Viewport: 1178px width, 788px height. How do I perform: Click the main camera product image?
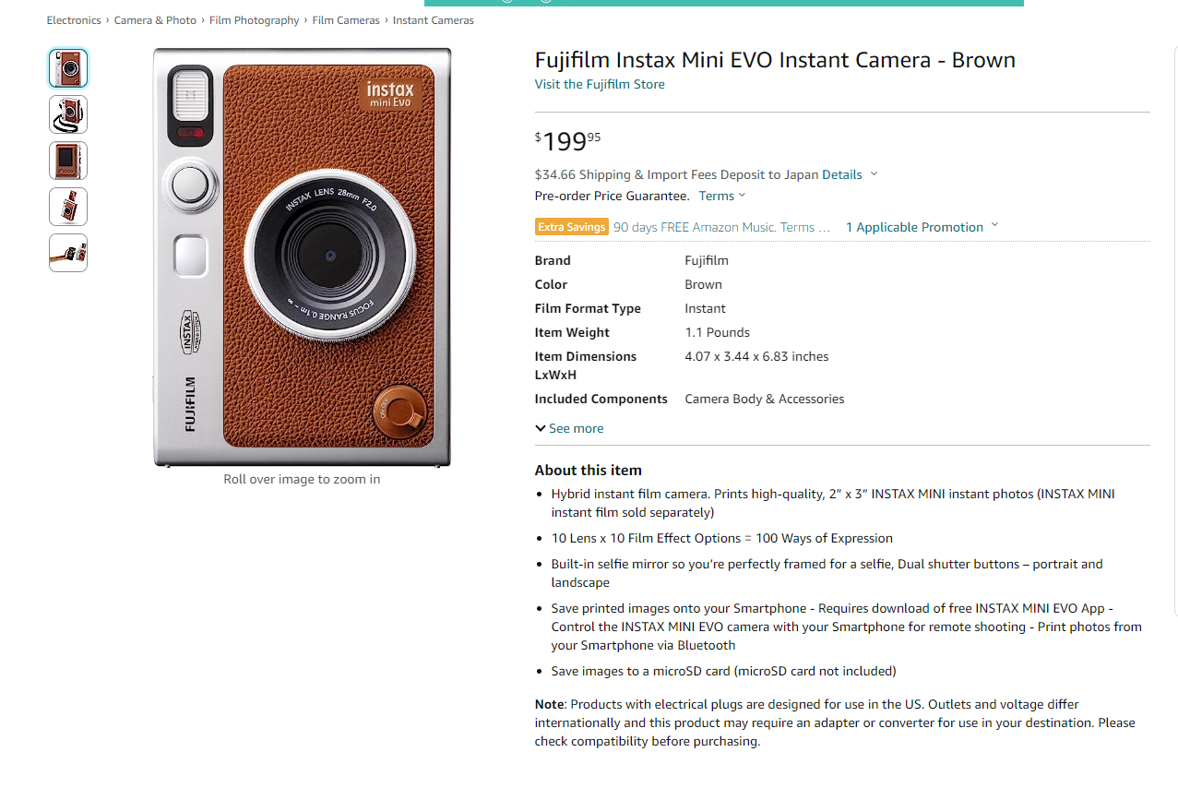click(x=302, y=257)
